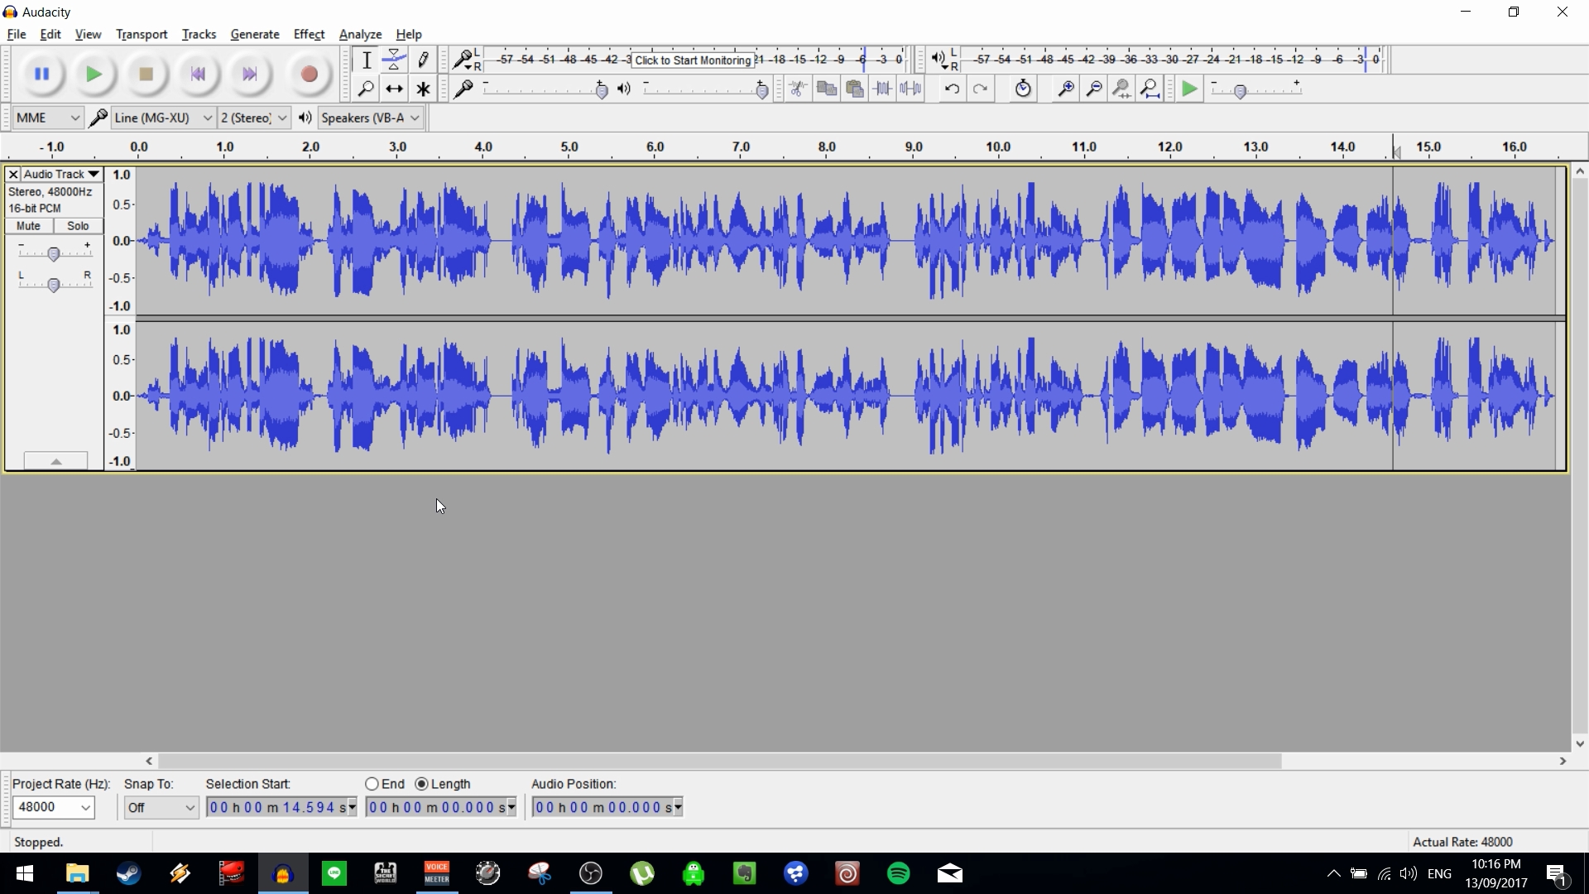
Task: Open the Transport menu
Action: pyautogui.click(x=142, y=34)
